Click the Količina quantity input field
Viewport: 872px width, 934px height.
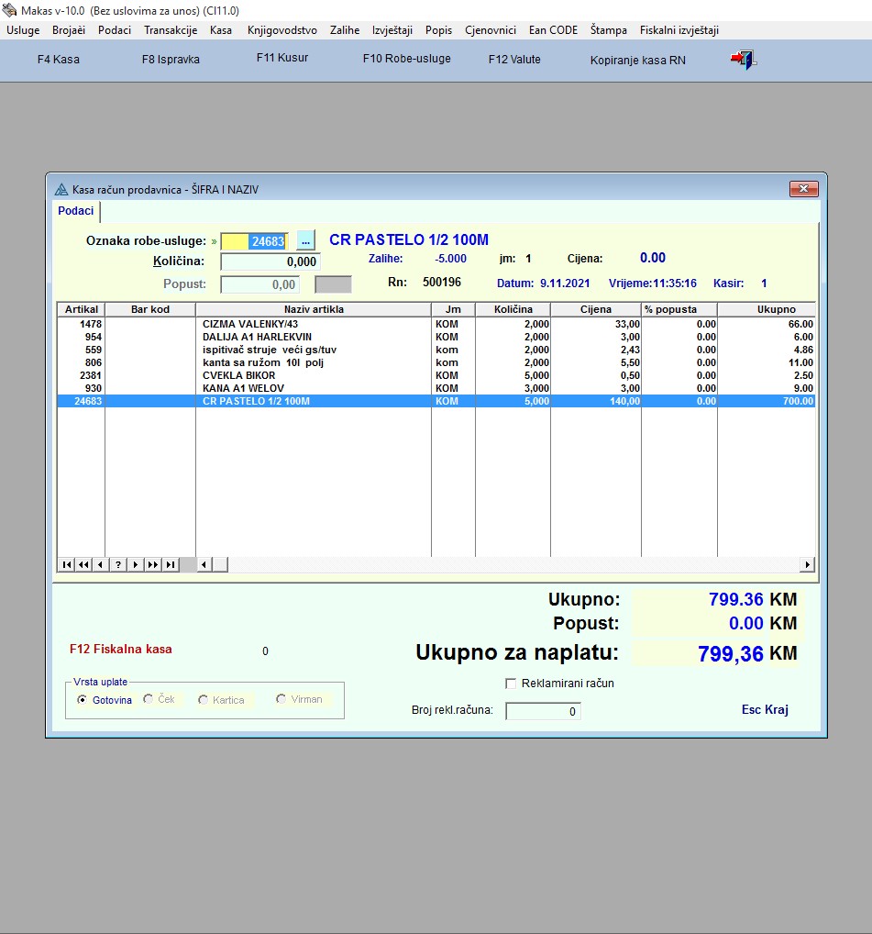pyautogui.click(x=270, y=262)
